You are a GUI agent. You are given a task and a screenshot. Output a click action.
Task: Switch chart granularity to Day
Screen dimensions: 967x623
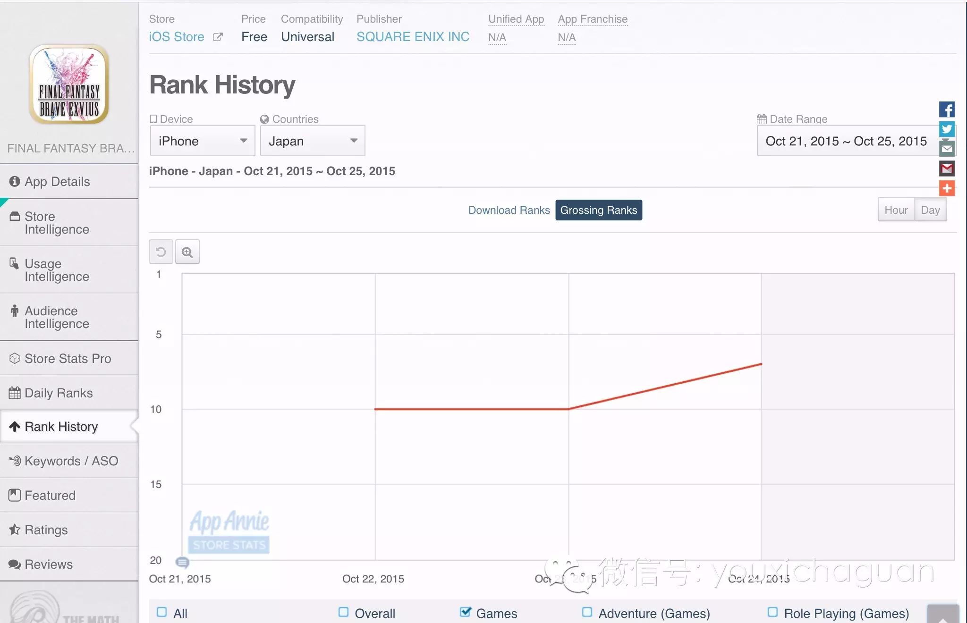pyautogui.click(x=930, y=210)
